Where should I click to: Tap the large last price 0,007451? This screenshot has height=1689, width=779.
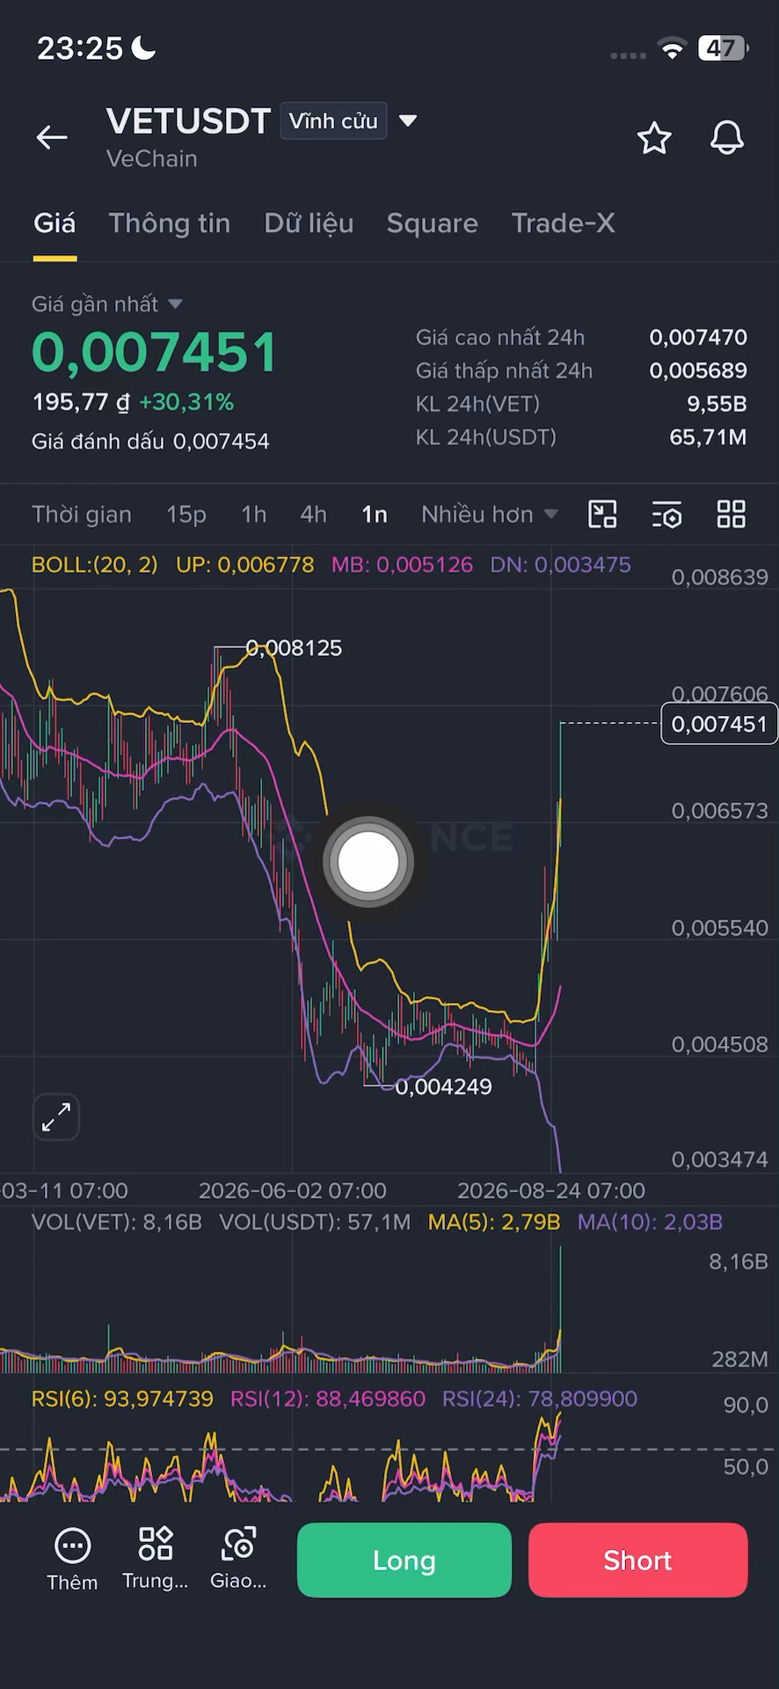click(x=155, y=352)
